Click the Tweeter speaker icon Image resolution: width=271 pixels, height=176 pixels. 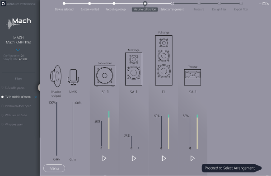[x=192, y=77]
